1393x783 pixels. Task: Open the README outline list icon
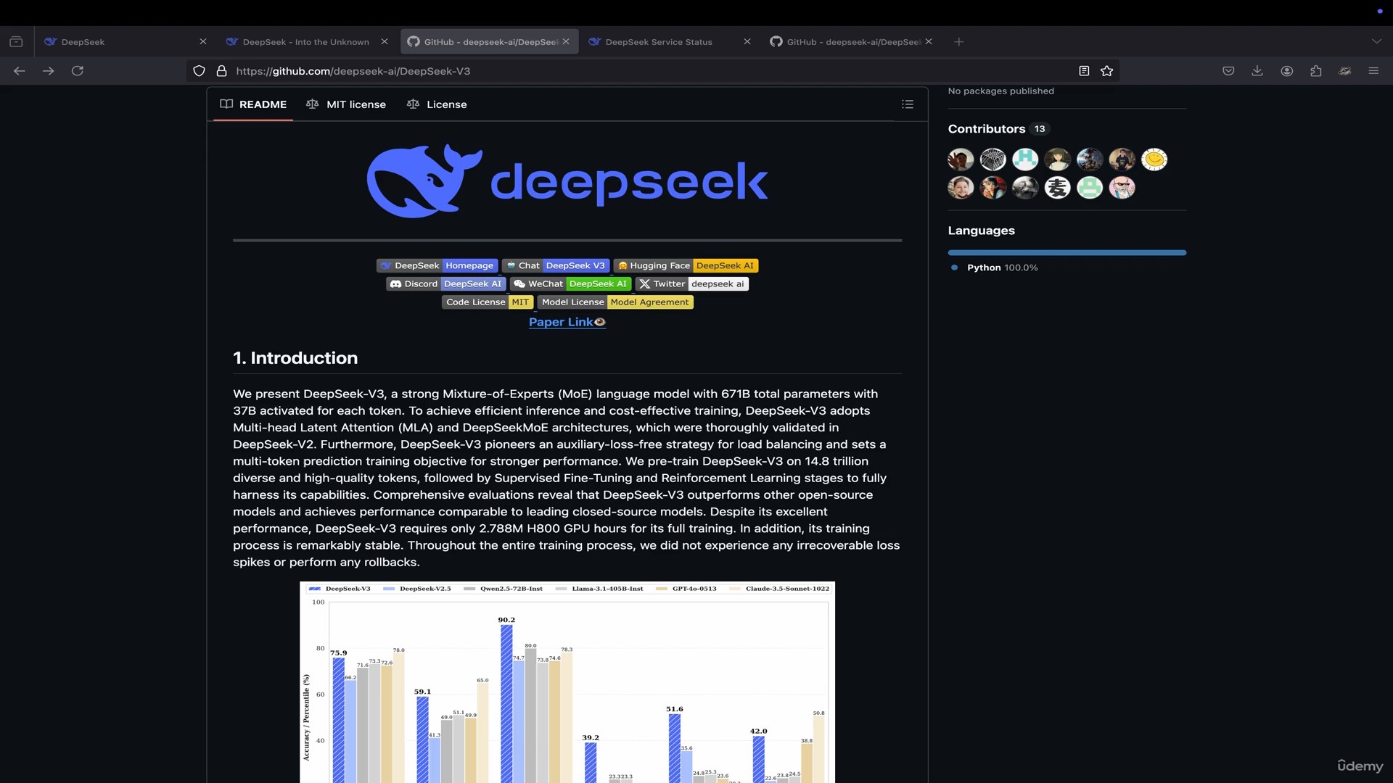coord(908,104)
